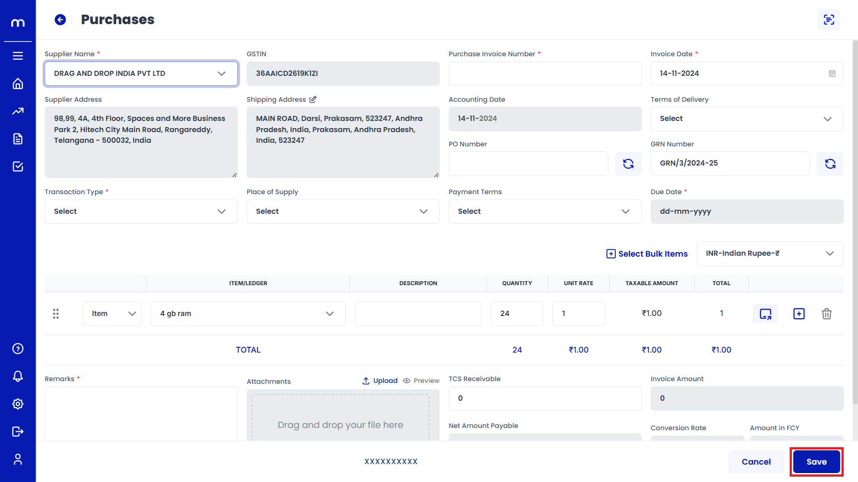Delete the 4 gb ram item row

(826, 314)
